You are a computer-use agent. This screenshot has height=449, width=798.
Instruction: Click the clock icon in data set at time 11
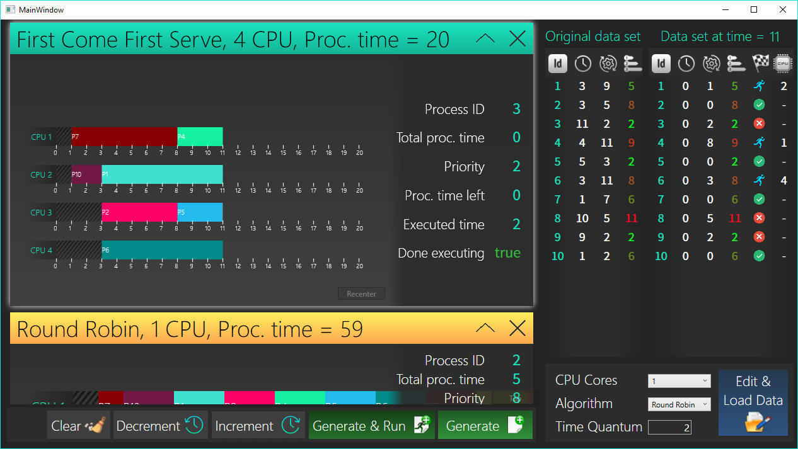(x=686, y=63)
